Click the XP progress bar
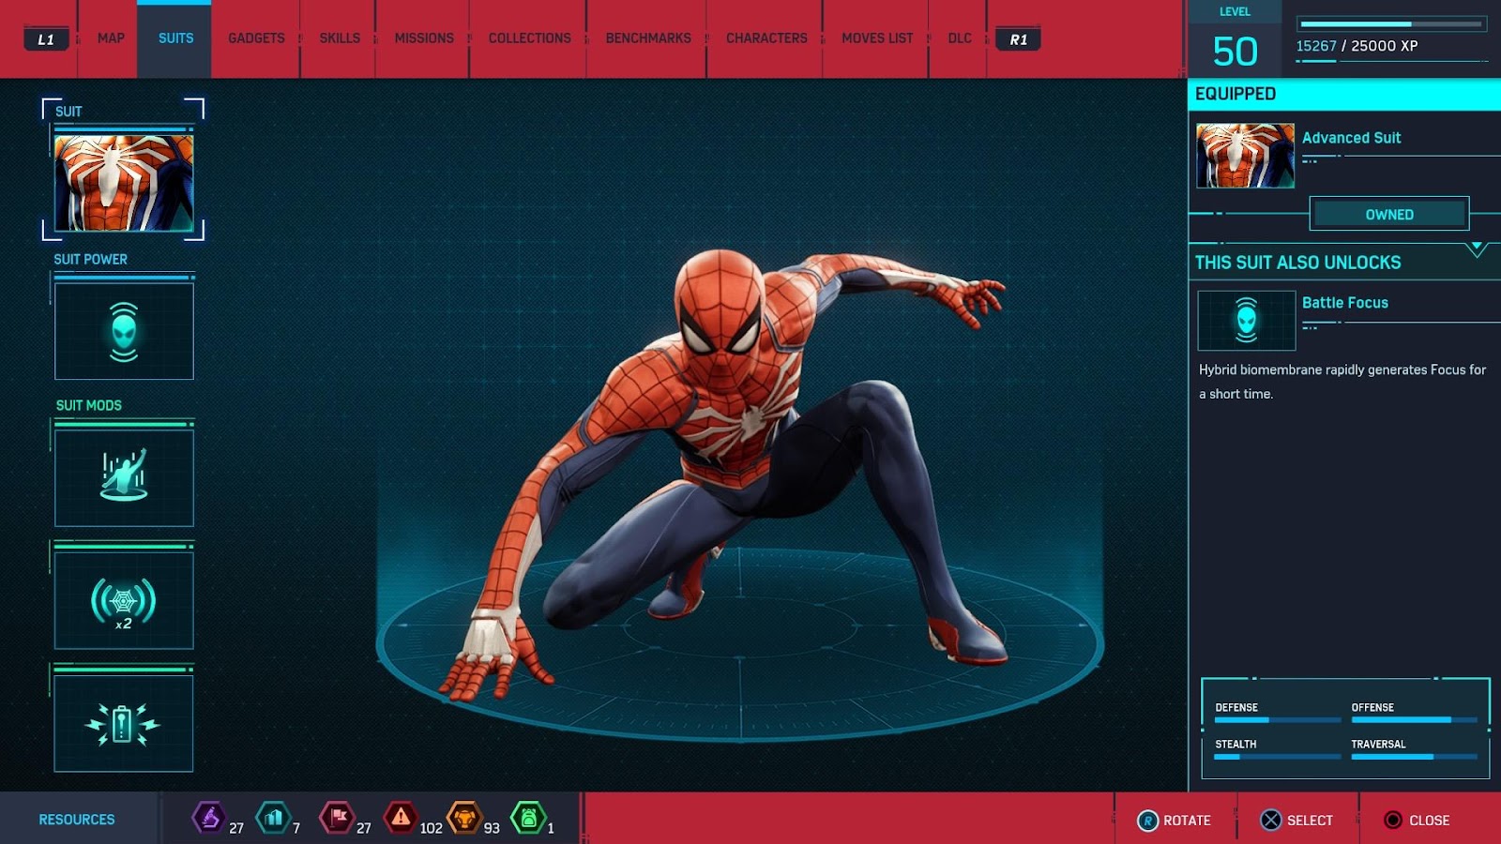 pyautogui.click(x=1392, y=23)
